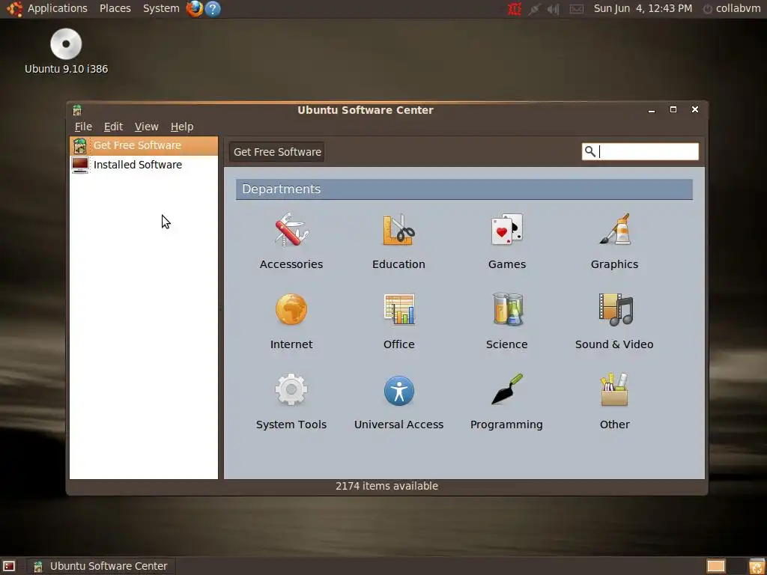Close the Ubuntu Software Center window
The height and width of the screenshot is (575, 767).
695,109
